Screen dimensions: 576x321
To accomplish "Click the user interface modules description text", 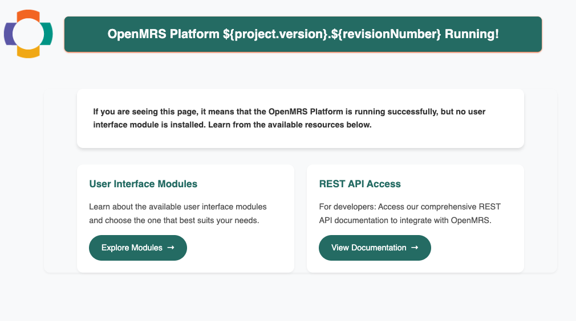I will tap(177, 213).
